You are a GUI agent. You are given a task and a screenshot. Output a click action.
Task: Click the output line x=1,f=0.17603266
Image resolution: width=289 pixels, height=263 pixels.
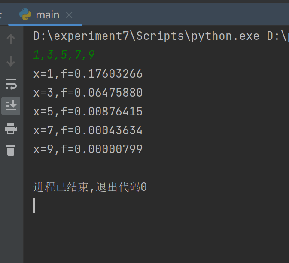(x=88, y=74)
